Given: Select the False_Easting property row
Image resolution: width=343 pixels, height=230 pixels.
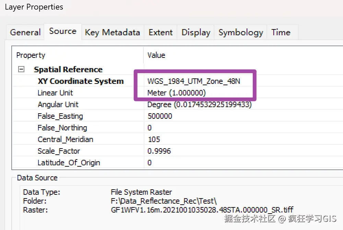Looking at the screenshot, I should tap(60, 116).
